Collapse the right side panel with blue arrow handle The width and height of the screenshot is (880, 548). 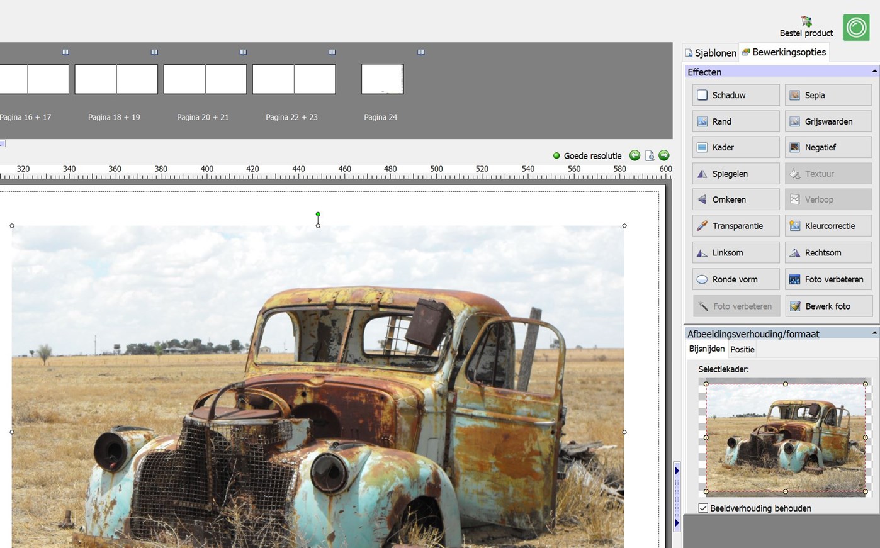[677, 471]
